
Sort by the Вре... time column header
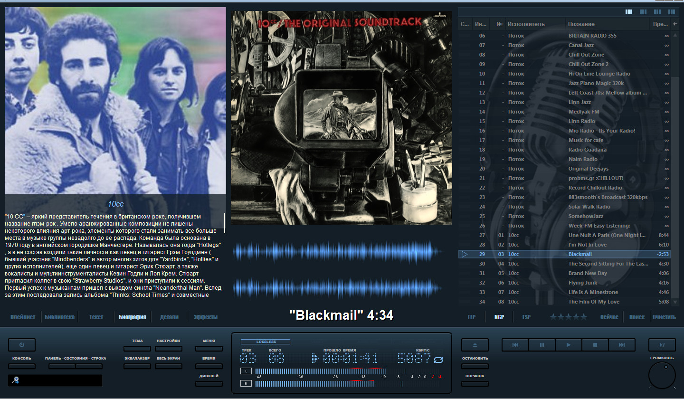click(x=660, y=24)
